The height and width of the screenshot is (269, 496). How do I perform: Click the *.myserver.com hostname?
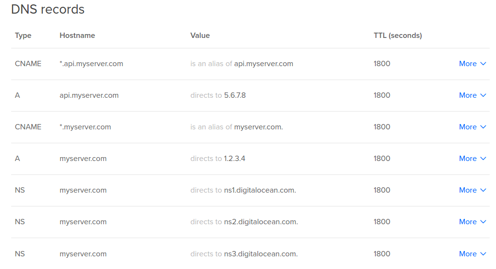coord(85,127)
